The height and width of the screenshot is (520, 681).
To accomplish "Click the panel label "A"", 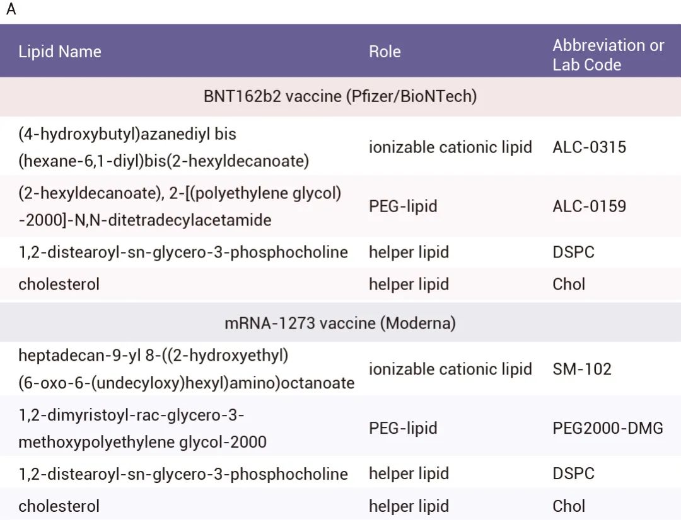I will 11,10.
